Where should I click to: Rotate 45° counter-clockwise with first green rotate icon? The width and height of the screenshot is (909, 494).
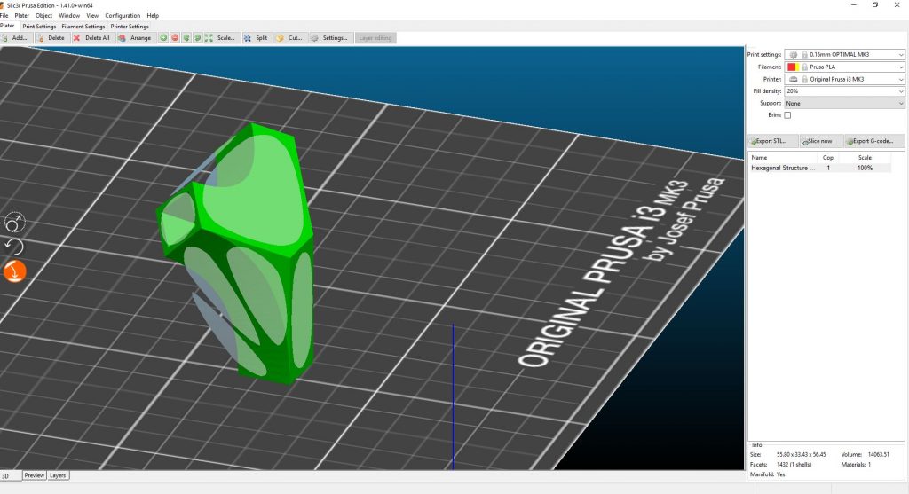coord(186,37)
